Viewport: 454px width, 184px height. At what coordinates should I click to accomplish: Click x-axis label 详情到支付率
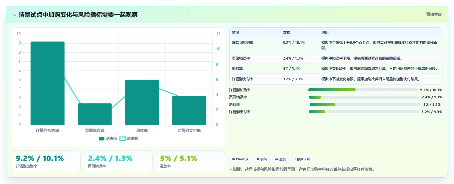(x=189, y=130)
